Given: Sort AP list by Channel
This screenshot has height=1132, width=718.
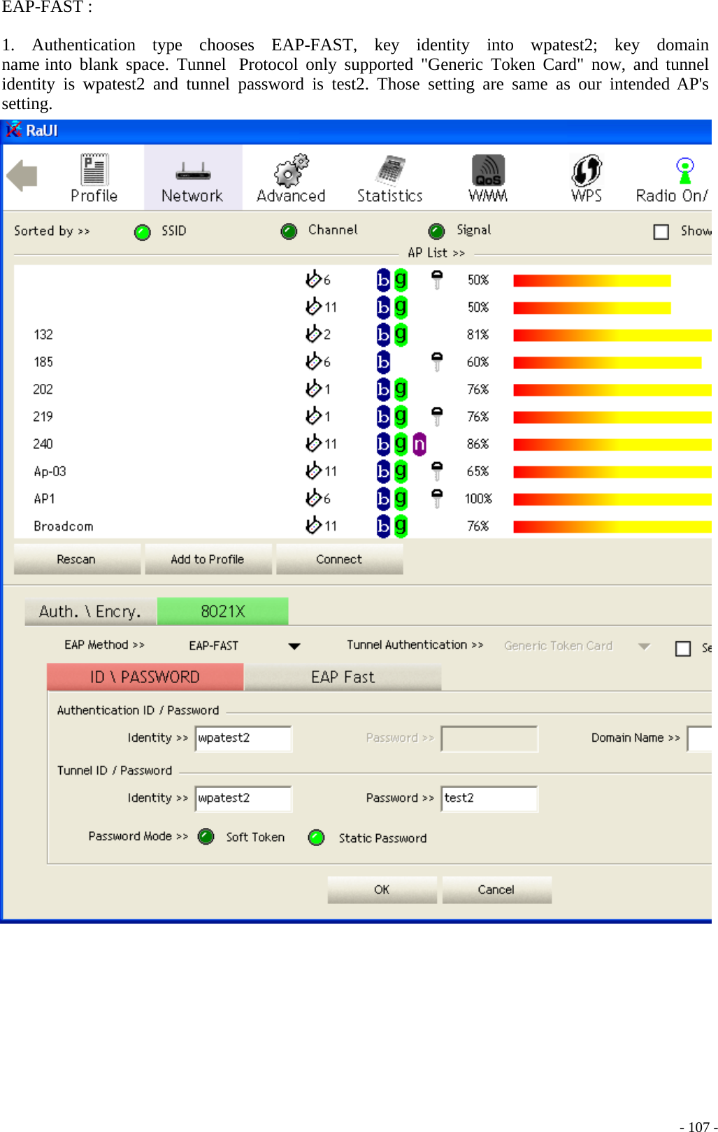Looking at the screenshot, I should pos(289,231).
